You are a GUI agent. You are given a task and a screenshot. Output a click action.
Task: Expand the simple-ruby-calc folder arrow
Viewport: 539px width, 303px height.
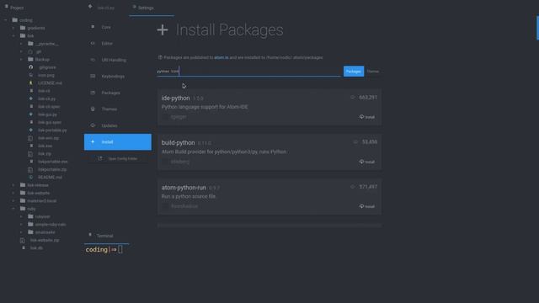21,225
